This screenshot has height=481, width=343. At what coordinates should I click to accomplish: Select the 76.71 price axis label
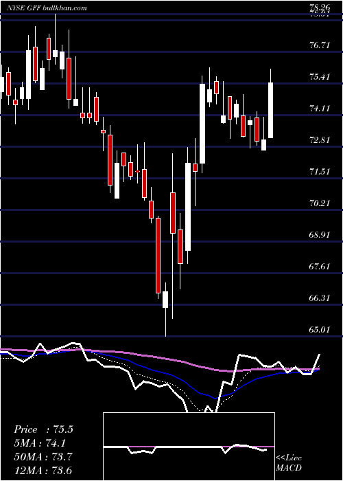click(x=320, y=45)
